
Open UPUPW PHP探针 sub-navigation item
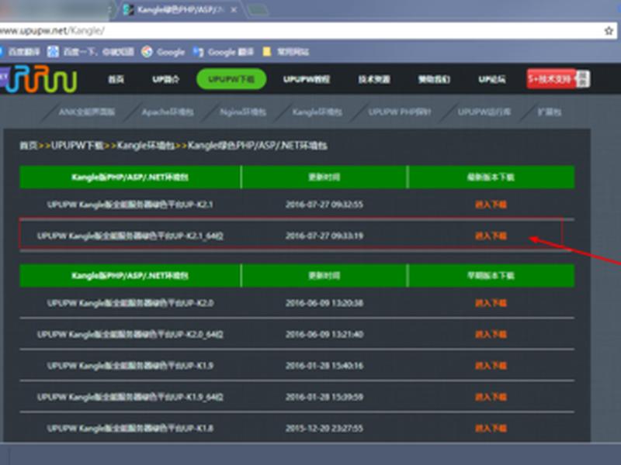tap(399, 112)
